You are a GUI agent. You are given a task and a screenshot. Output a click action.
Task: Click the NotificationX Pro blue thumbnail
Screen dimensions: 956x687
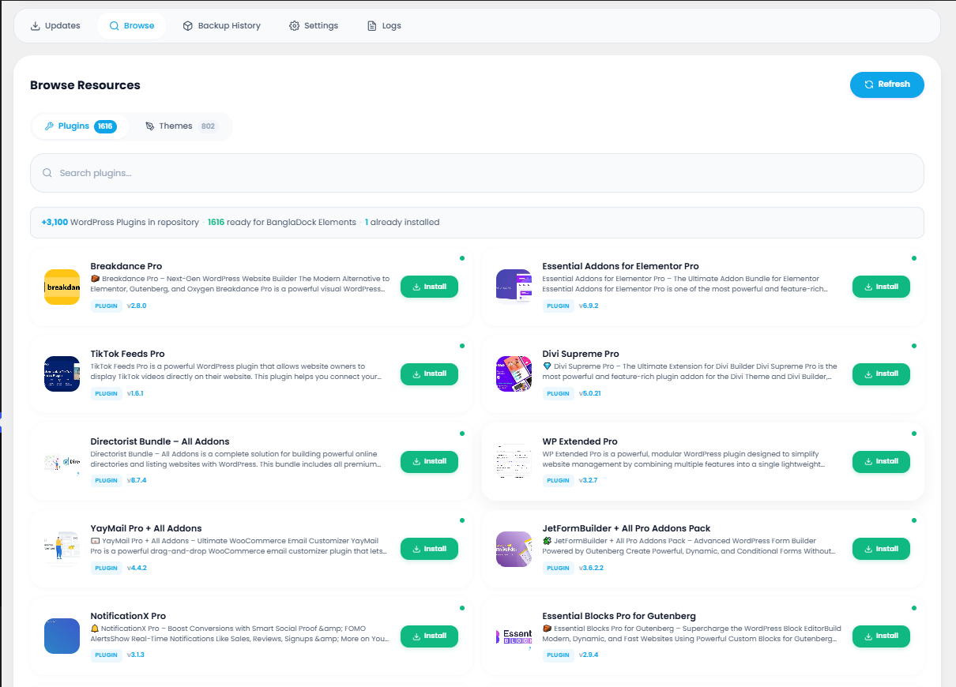click(62, 636)
